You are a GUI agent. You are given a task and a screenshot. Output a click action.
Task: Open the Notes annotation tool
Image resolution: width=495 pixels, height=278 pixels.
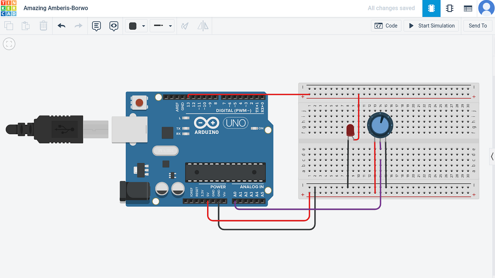point(96,26)
